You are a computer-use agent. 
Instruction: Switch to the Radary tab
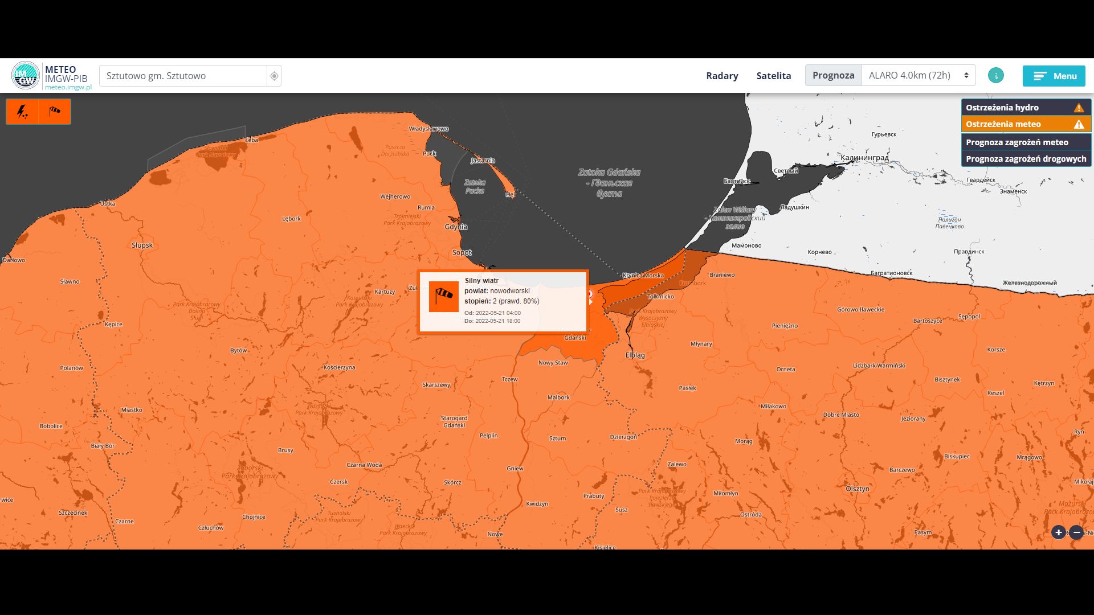tap(722, 76)
